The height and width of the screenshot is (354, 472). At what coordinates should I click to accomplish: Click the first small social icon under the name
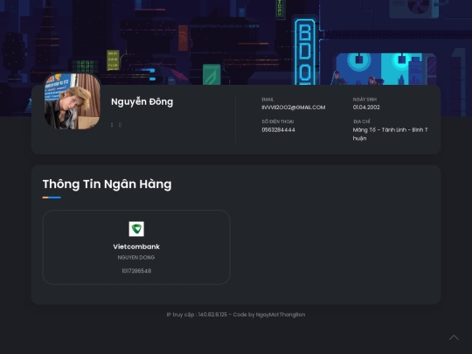click(x=112, y=125)
